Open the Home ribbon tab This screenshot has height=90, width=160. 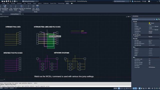tap(3, 3)
